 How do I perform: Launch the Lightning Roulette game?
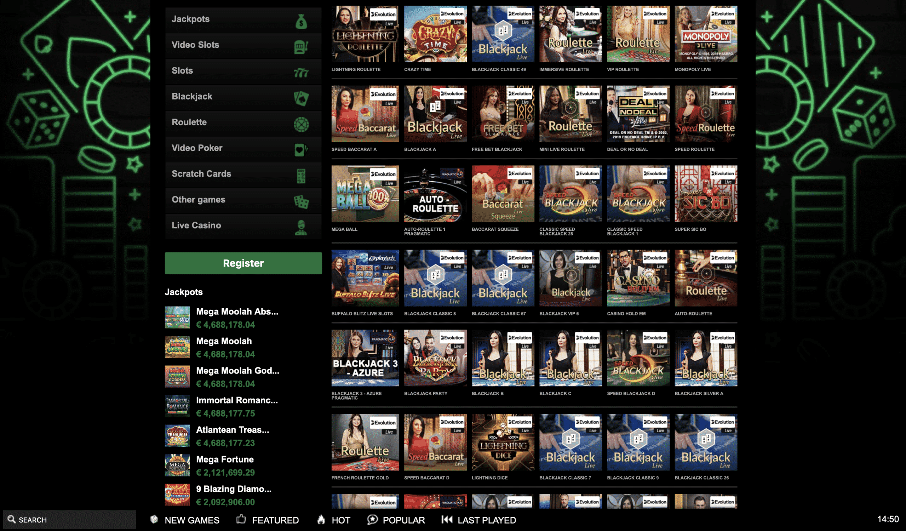click(365, 34)
